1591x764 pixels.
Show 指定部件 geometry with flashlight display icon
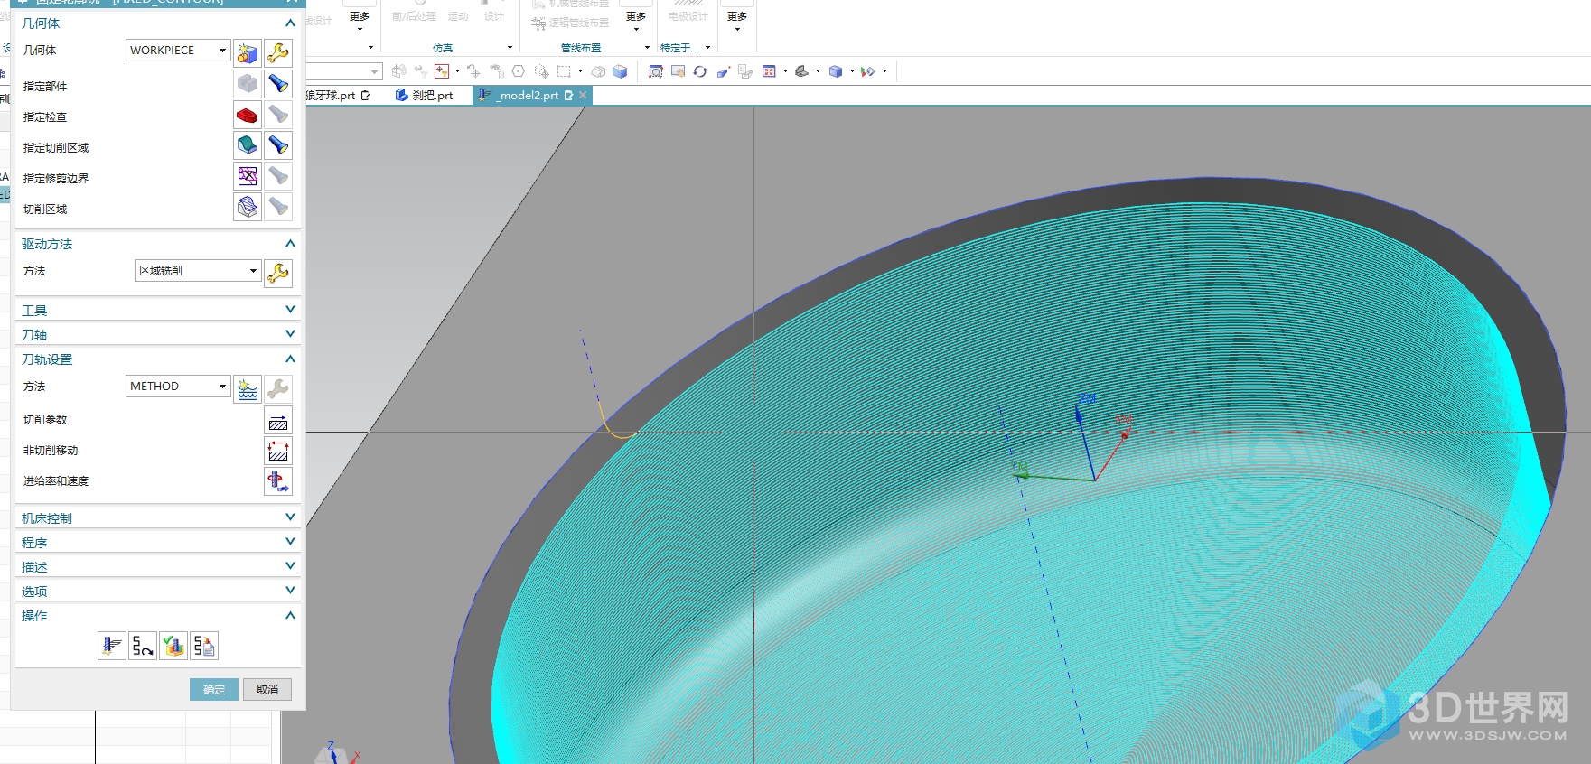click(278, 85)
